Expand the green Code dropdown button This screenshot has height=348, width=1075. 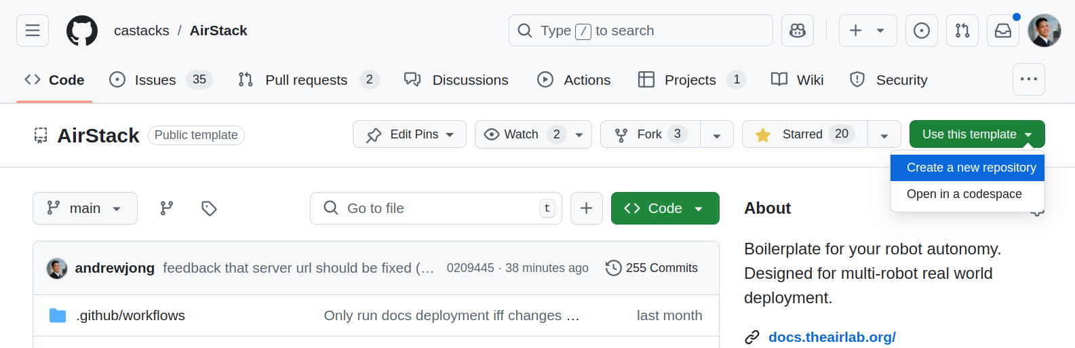tap(665, 208)
